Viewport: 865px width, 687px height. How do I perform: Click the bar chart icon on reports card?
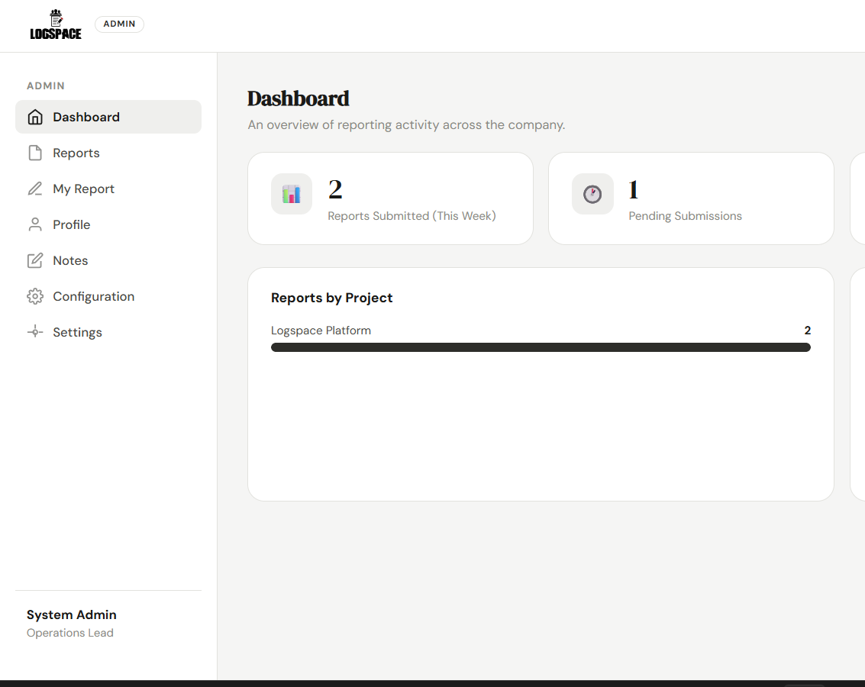[292, 194]
